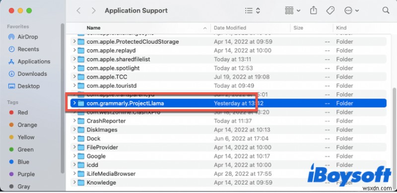
Task: Go back with the left arrow button
Action: click(x=79, y=10)
